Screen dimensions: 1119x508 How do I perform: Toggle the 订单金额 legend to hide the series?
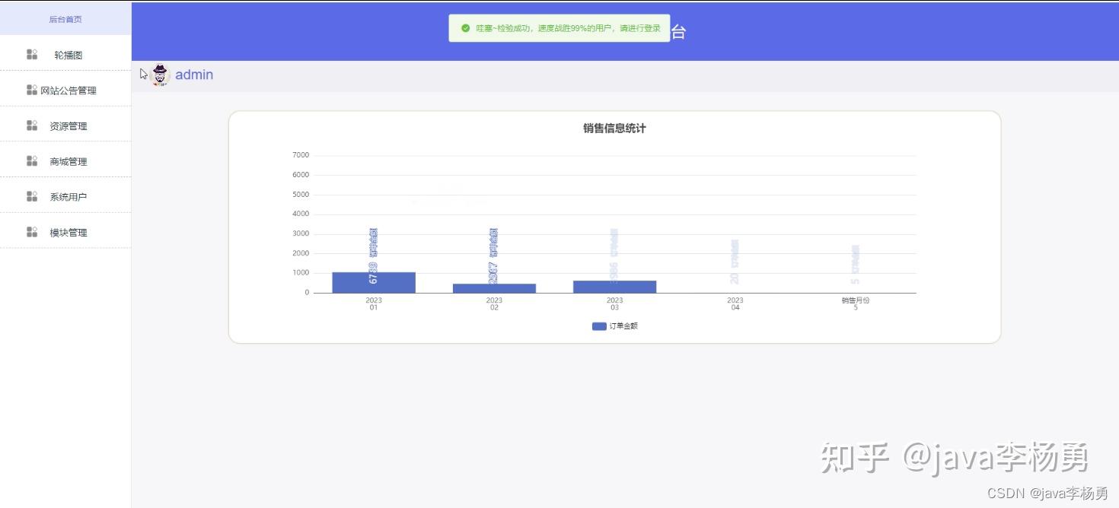pyautogui.click(x=615, y=325)
